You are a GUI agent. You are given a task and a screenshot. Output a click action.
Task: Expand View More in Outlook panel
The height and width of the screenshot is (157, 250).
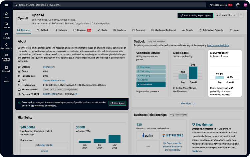(187, 103)
